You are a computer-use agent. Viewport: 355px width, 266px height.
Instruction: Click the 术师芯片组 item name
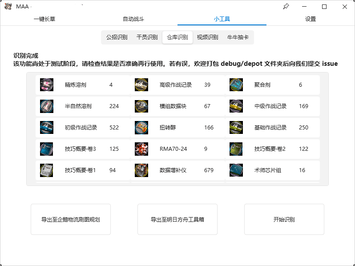(x=268, y=170)
